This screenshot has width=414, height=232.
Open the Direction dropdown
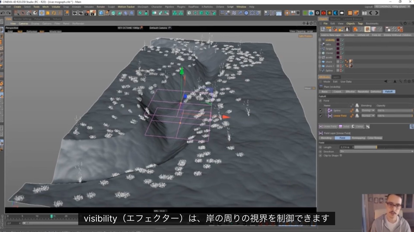point(377,152)
